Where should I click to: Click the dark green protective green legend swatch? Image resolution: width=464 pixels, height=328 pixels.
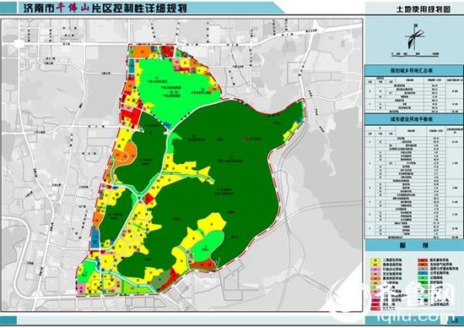[423, 282]
